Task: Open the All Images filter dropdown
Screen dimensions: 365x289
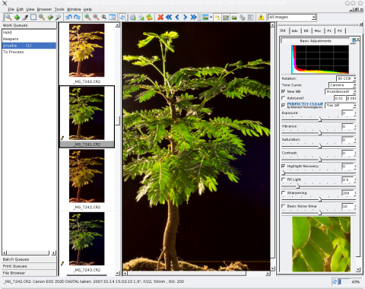Action: click(292, 17)
